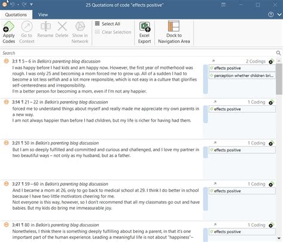Select quotation 3:14 icon
Screen dimensions: 283x242
[7, 102]
